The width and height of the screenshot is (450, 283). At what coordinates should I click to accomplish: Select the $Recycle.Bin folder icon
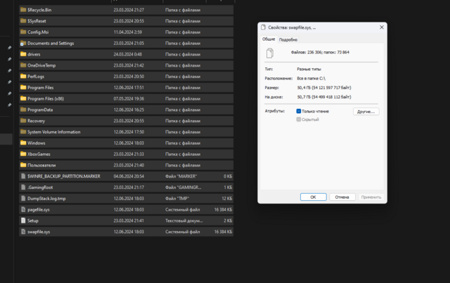(22, 11)
